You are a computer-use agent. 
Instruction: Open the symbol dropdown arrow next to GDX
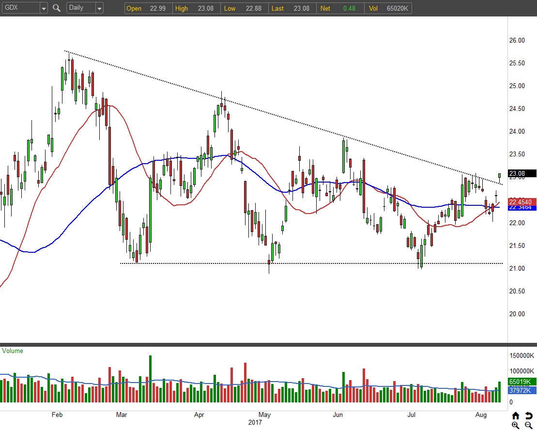44,8
